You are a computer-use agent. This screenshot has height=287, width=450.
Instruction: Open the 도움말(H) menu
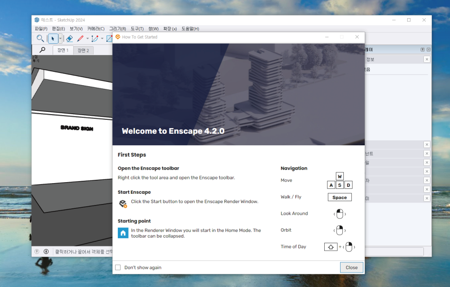[190, 29]
